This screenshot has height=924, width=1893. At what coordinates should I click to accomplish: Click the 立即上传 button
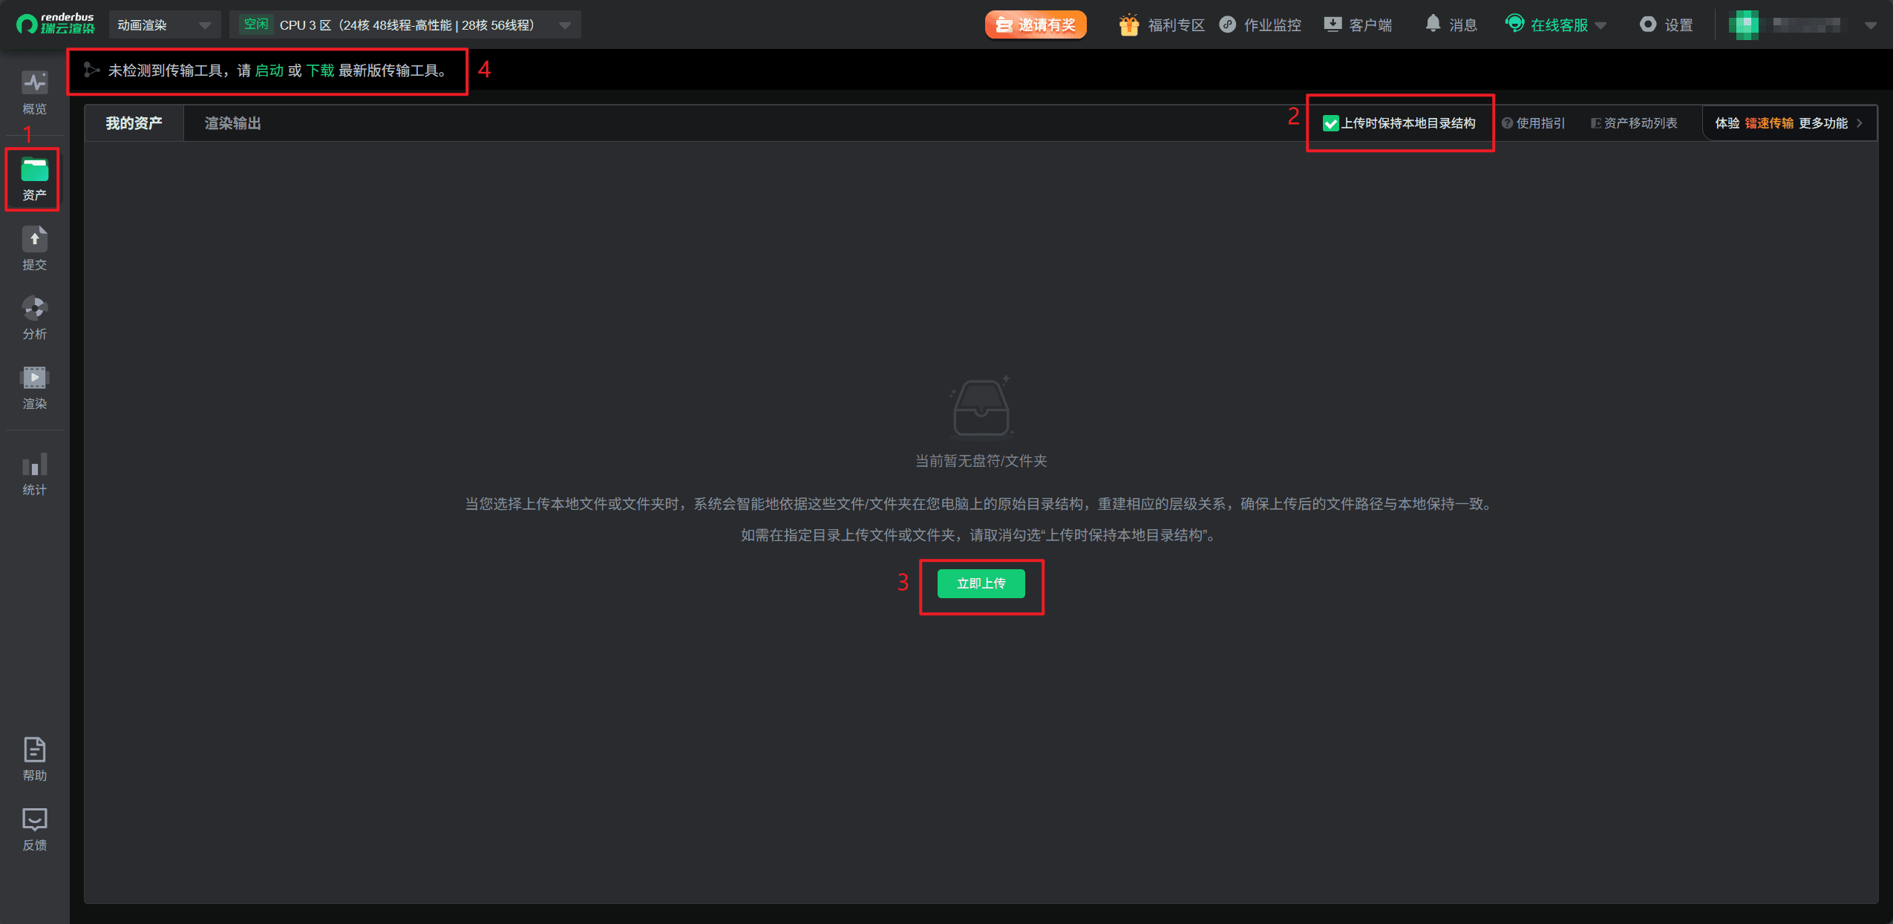(x=981, y=583)
